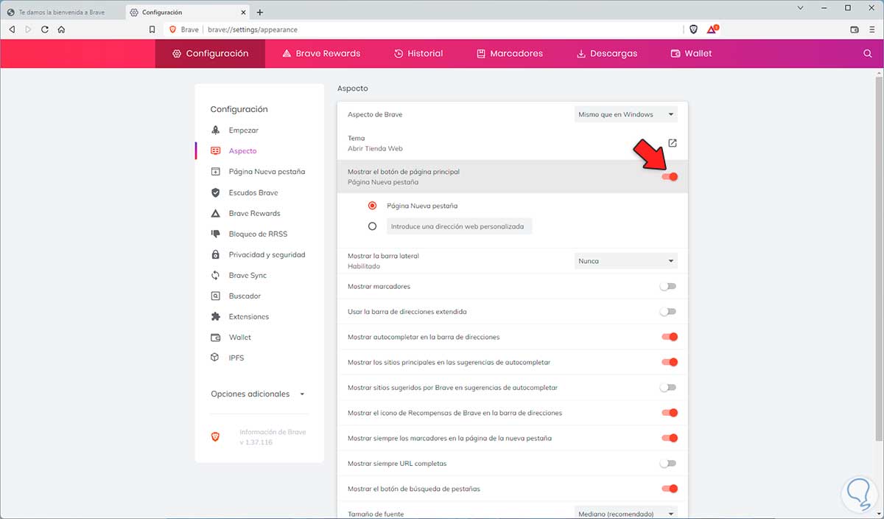The width and height of the screenshot is (884, 519).
Task: Switch to the Configuración header tab
Action: click(x=210, y=54)
